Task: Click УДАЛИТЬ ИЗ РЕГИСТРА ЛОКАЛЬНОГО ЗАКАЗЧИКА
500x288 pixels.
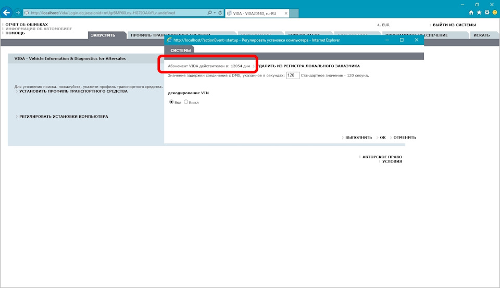Action: 308,66
